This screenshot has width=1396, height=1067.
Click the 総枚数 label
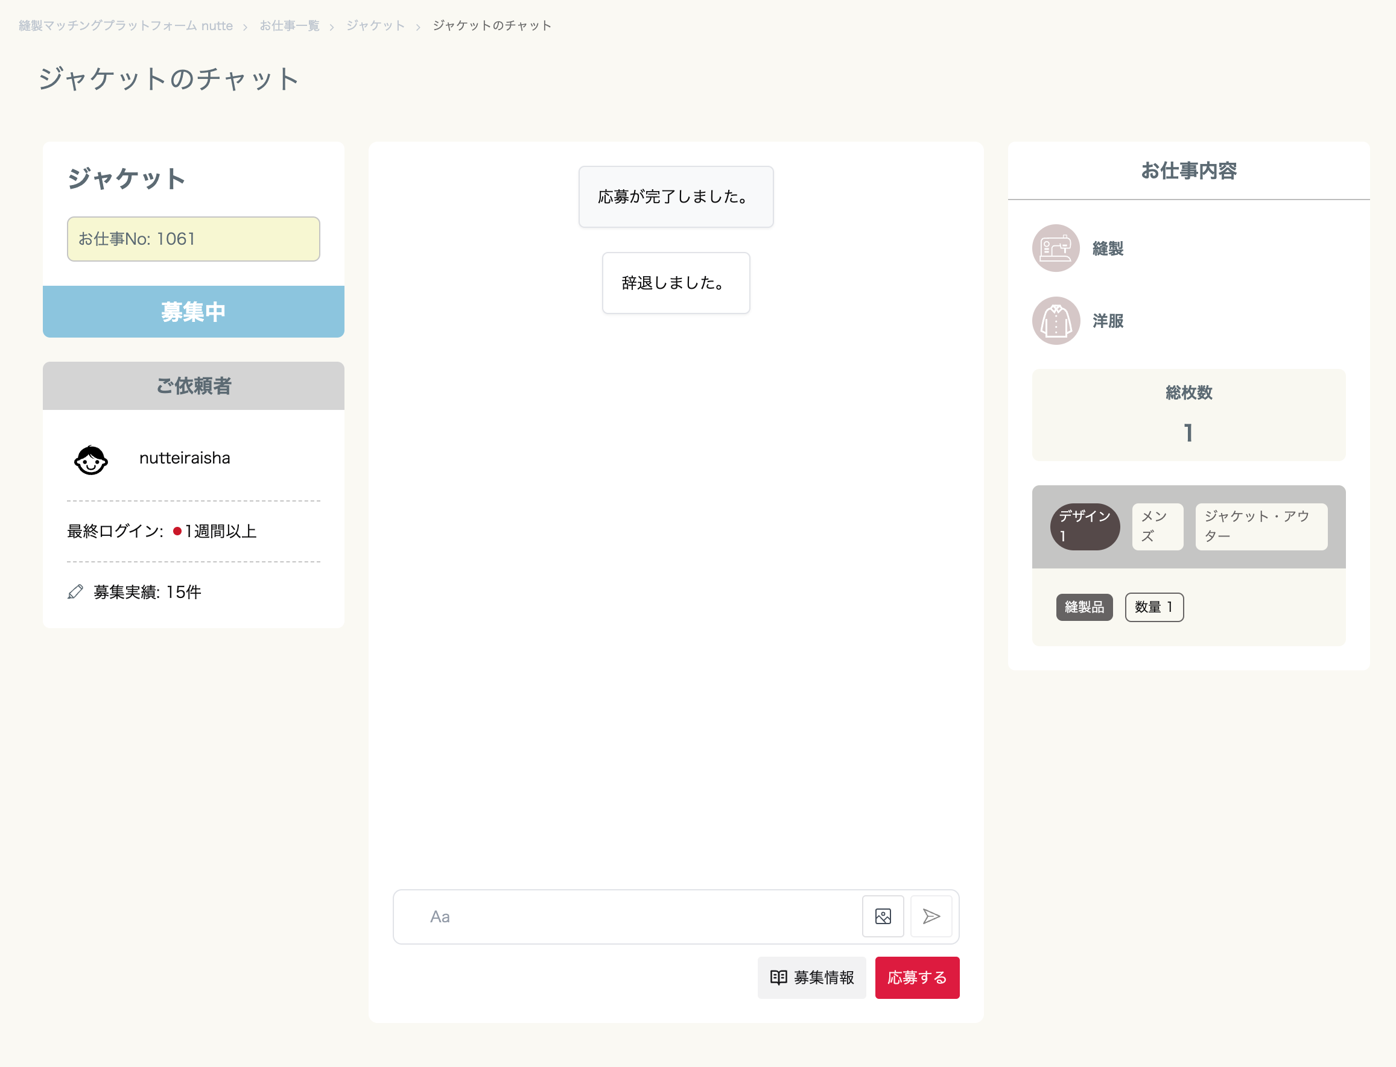click(1188, 392)
